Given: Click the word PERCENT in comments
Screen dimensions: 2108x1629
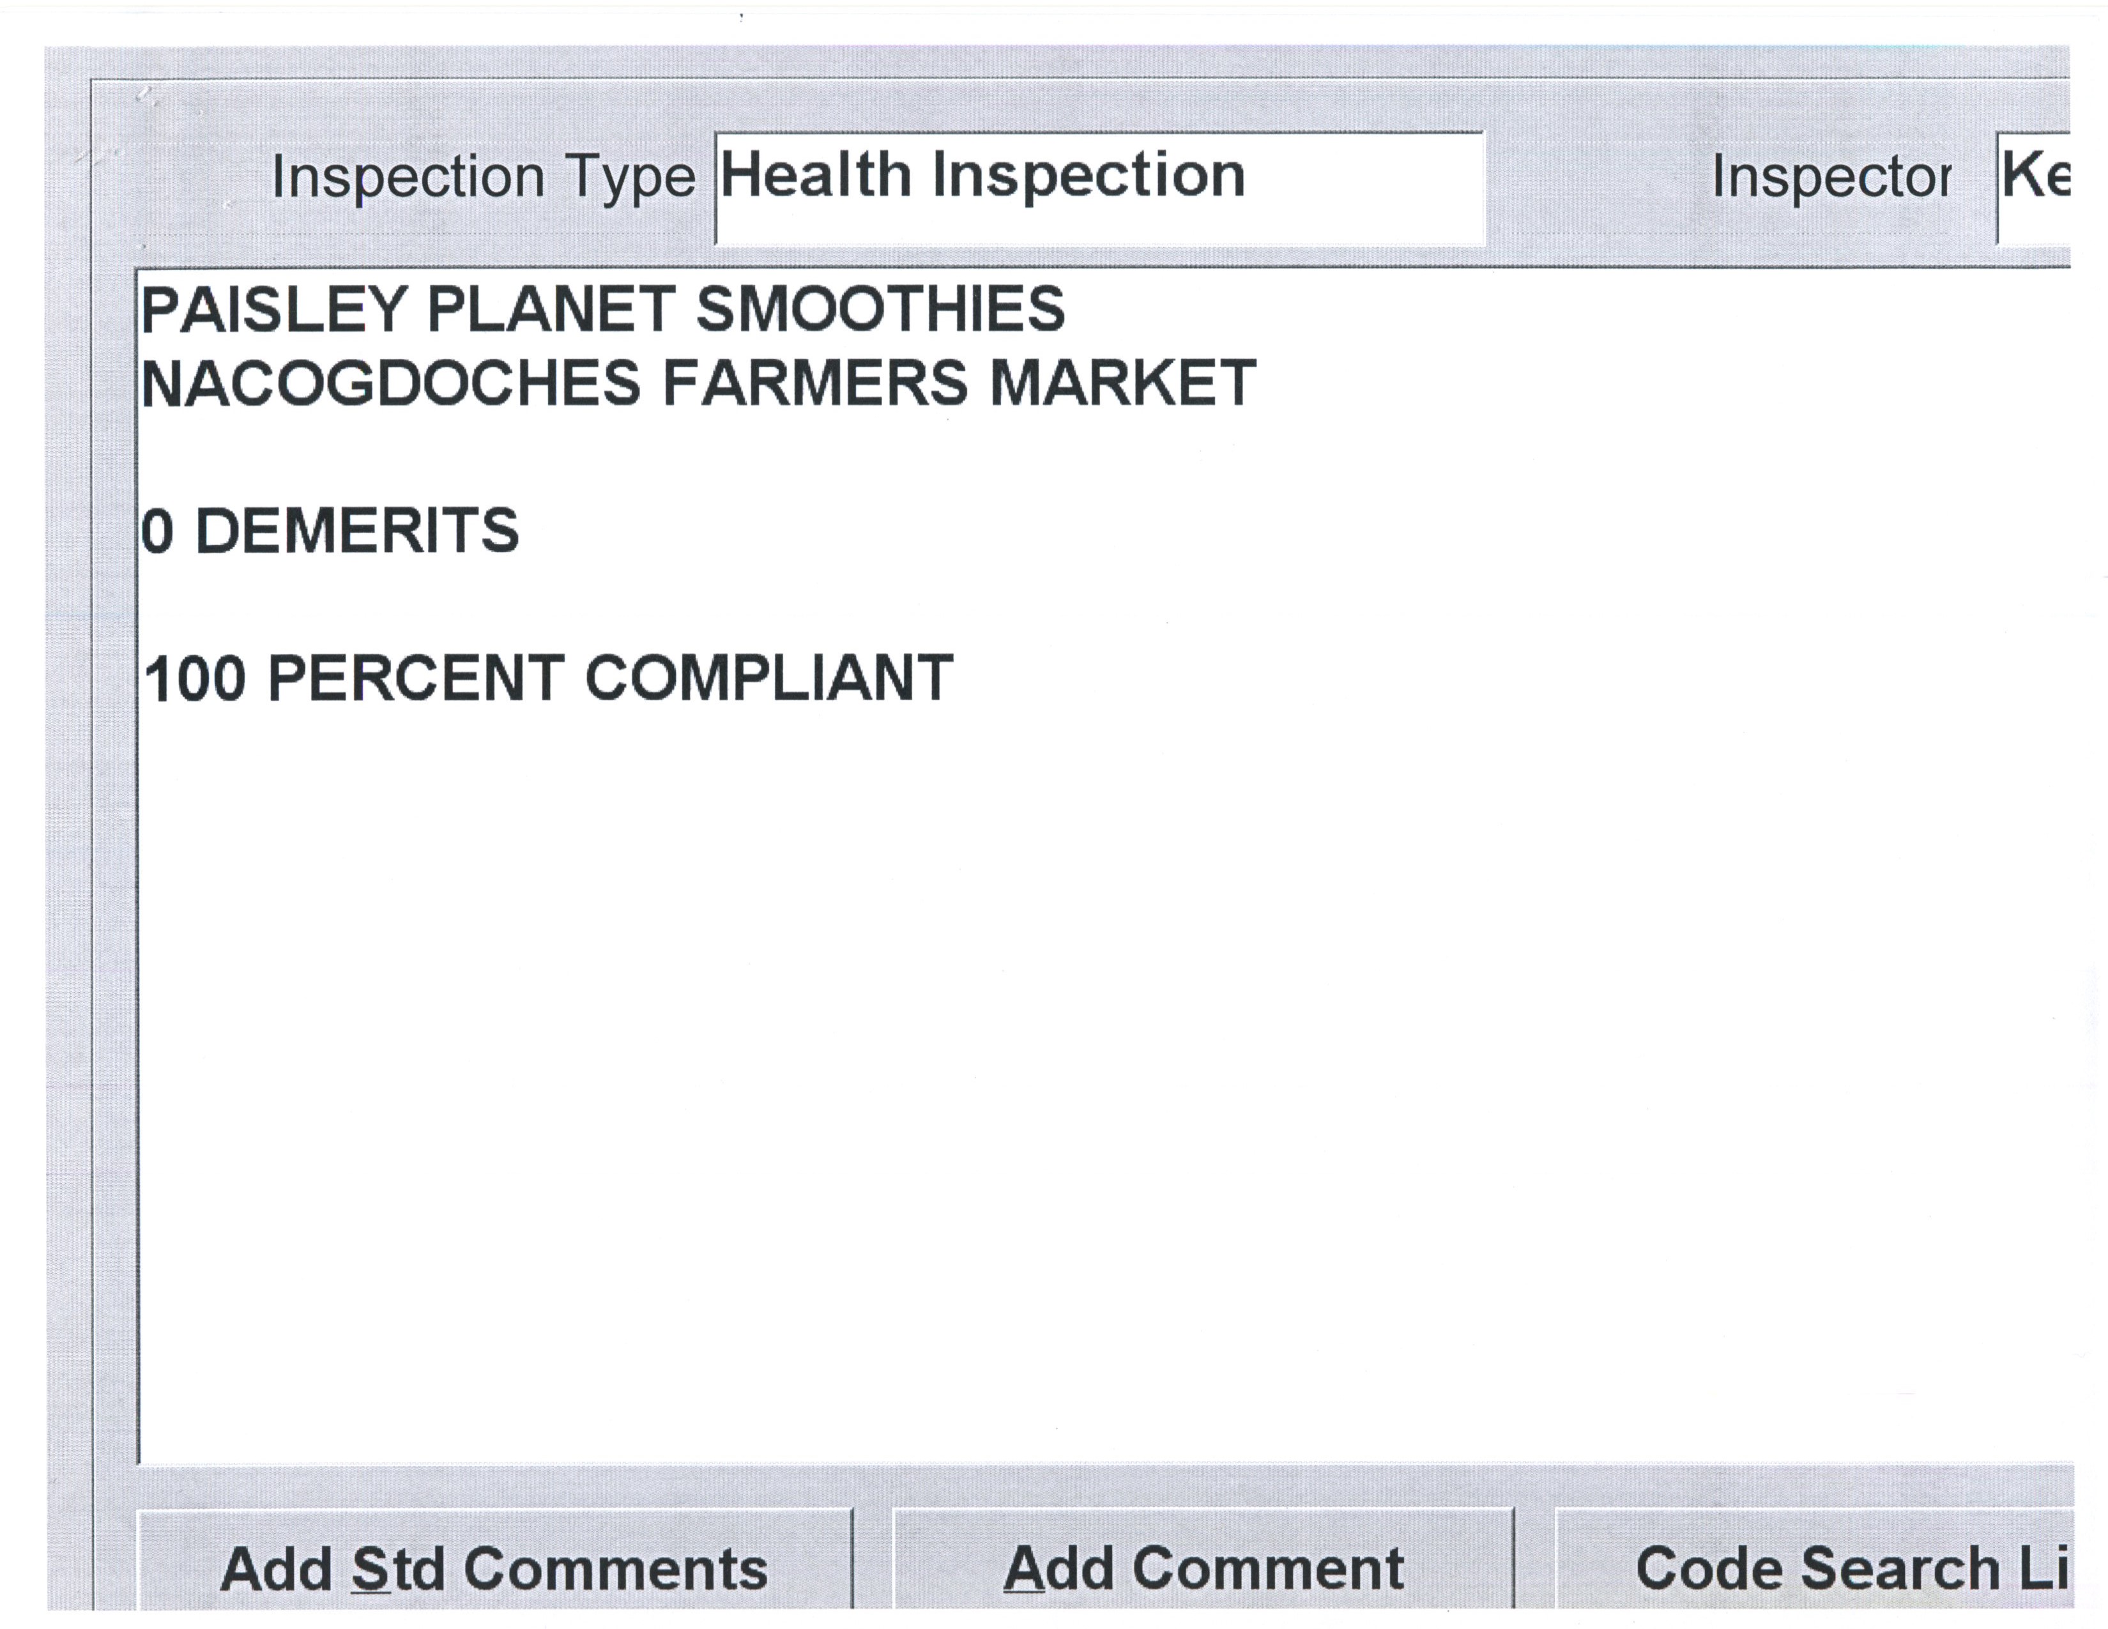Looking at the screenshot, I should click(415, 678).
